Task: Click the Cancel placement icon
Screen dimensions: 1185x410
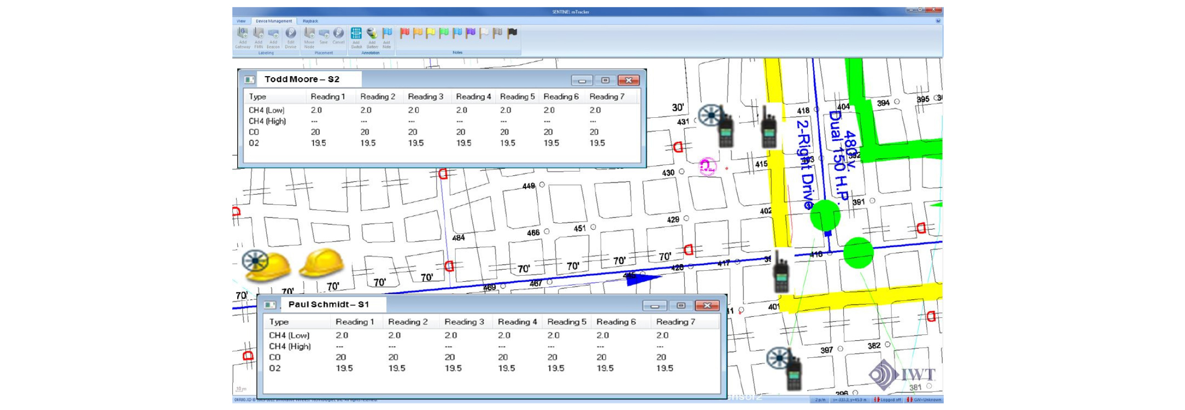Action: click(x=339, y=36)
